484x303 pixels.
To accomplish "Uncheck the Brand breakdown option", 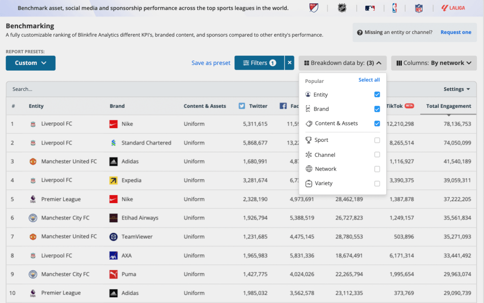I will (377, 109).
